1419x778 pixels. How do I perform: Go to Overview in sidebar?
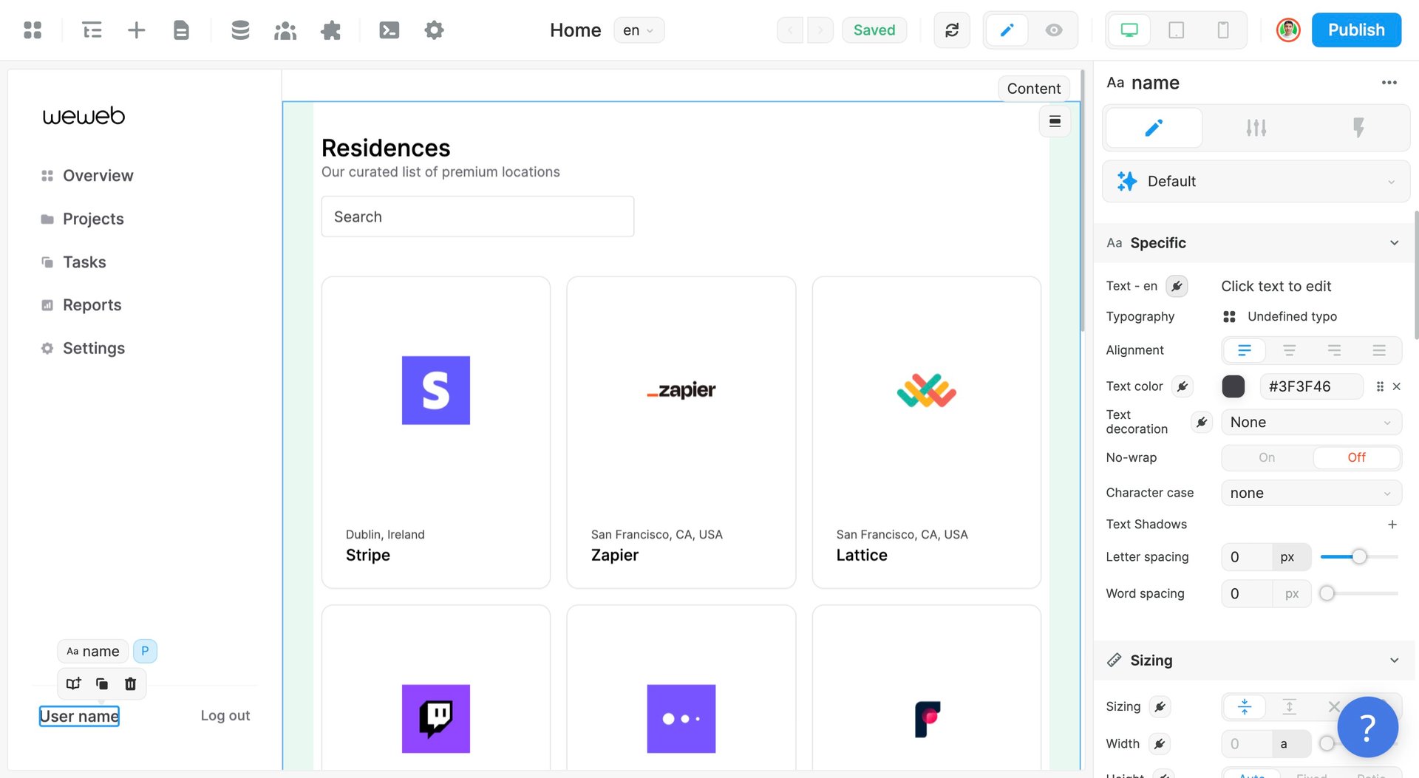pyautogui.click(x=87, y=176)
